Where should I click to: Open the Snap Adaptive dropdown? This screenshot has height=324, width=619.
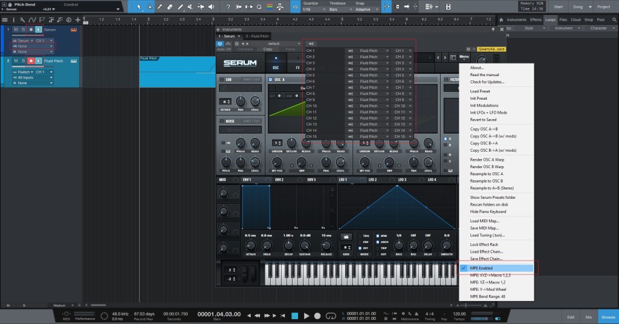367,9
